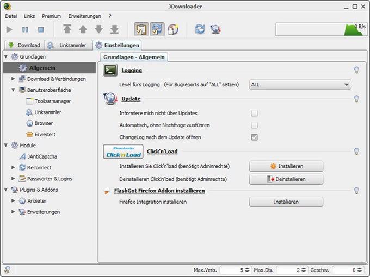Screen dimensions: 370x277
Task: Select Toolbarmanager in settings tree
Action: coord(53,101)
